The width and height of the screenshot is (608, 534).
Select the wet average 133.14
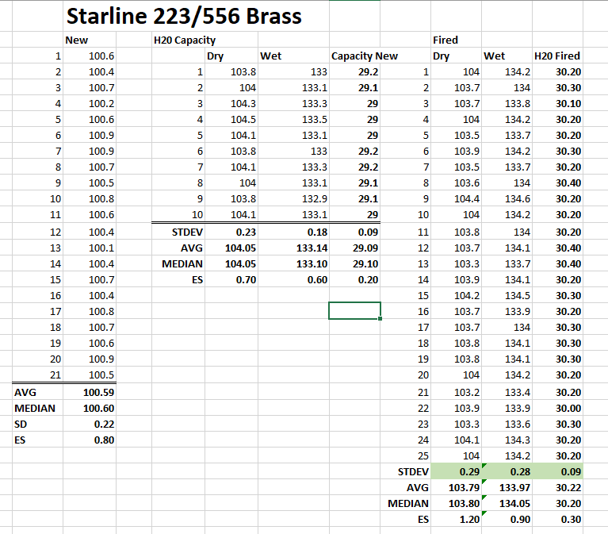293,248
